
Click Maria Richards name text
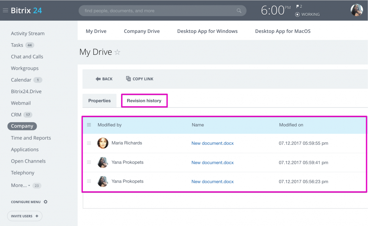click(127, 143)
